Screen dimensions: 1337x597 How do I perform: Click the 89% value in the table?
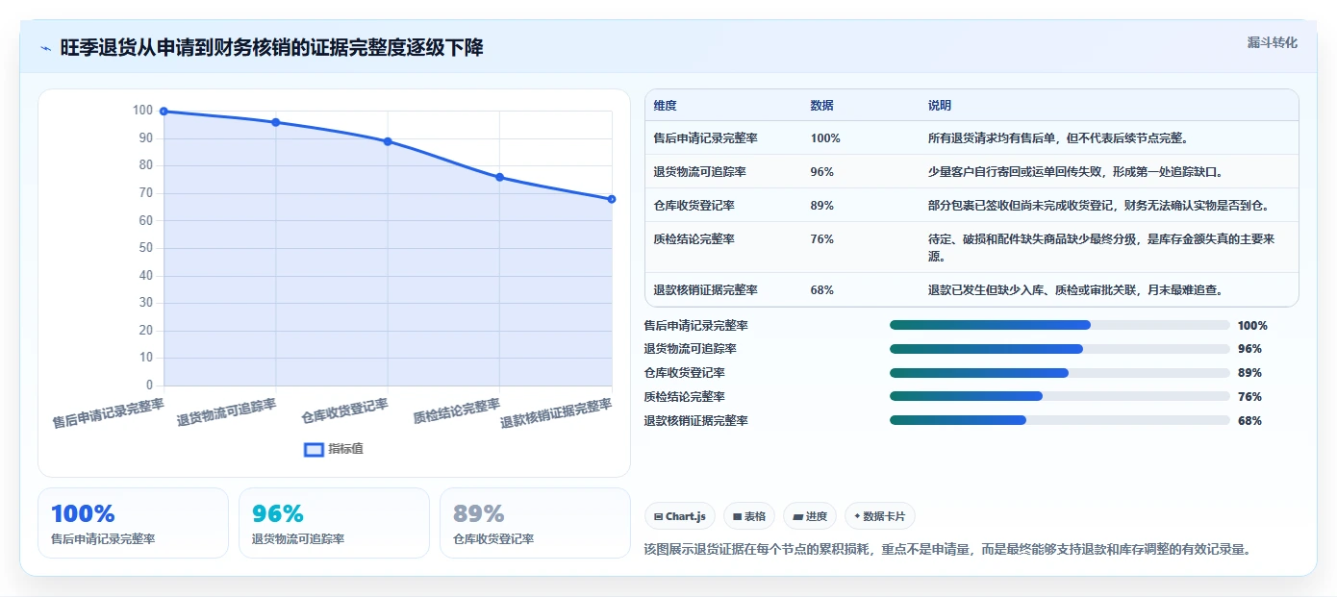[822, 206]
